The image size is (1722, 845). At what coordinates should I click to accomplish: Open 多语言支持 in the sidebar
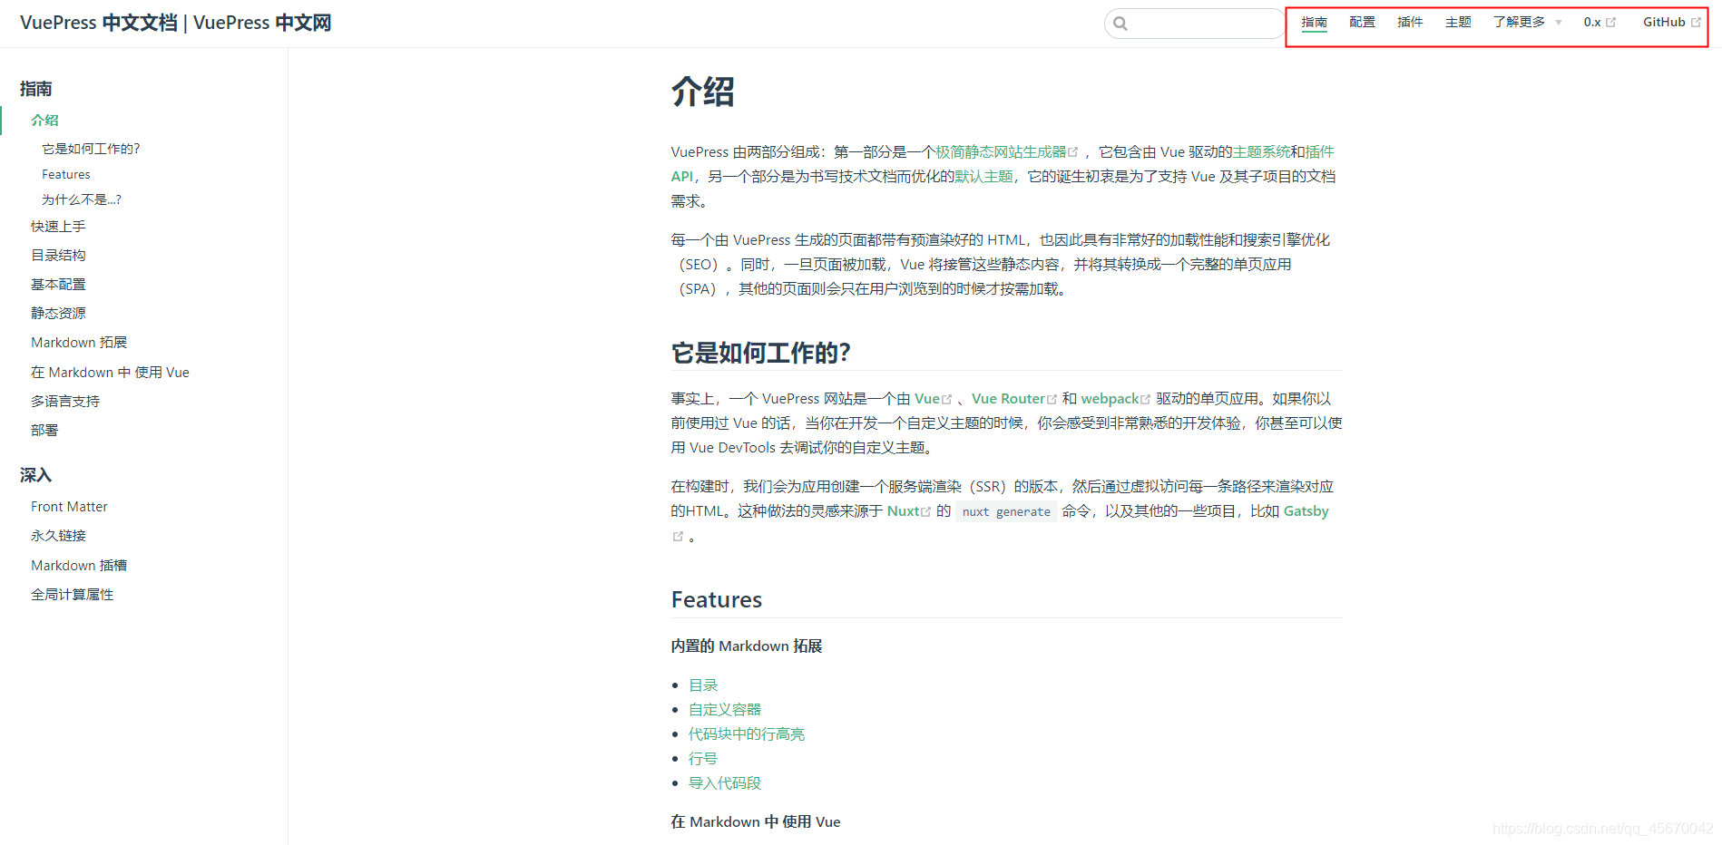(65, 402)
